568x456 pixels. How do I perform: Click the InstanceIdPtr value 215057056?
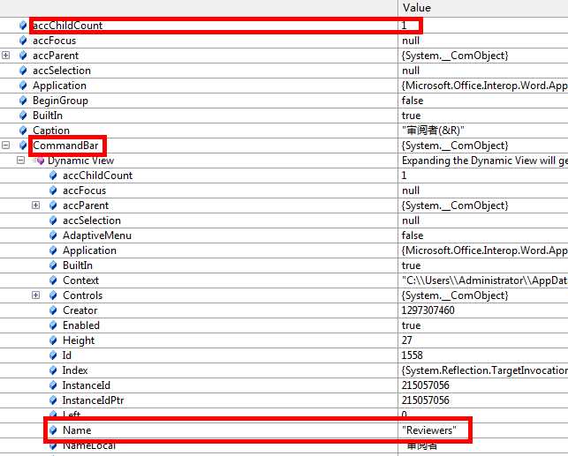425,400
